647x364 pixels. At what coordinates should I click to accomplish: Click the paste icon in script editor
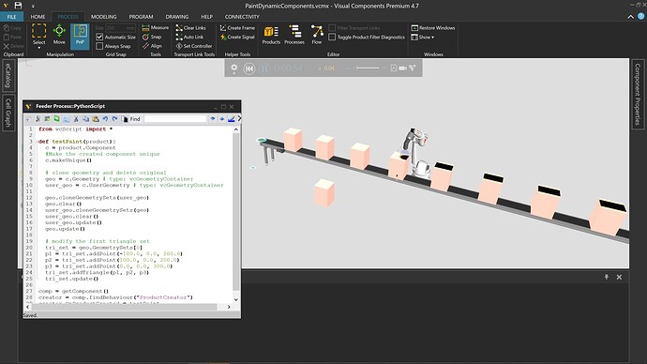coord(96,119)
